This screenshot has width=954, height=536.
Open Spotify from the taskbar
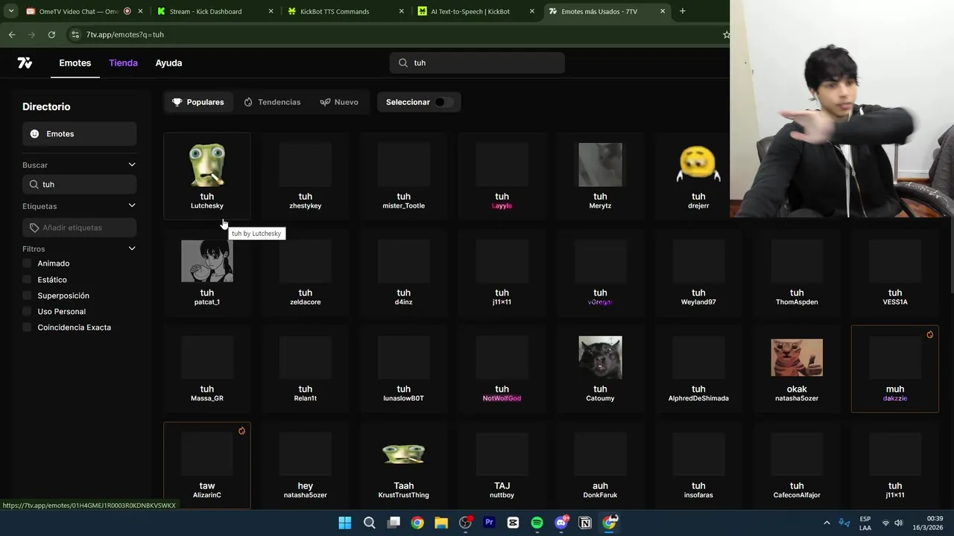point(537,523)
